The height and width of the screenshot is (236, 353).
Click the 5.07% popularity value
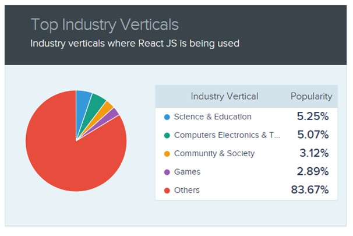[313, 135]
